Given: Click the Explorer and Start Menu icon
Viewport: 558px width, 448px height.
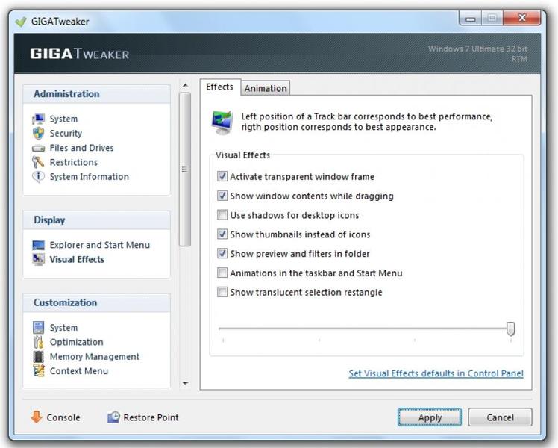Looking at the screenshot, I should [x=39, y=245].
